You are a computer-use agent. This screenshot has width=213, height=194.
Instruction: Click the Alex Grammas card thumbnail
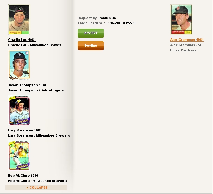point(181,19)
